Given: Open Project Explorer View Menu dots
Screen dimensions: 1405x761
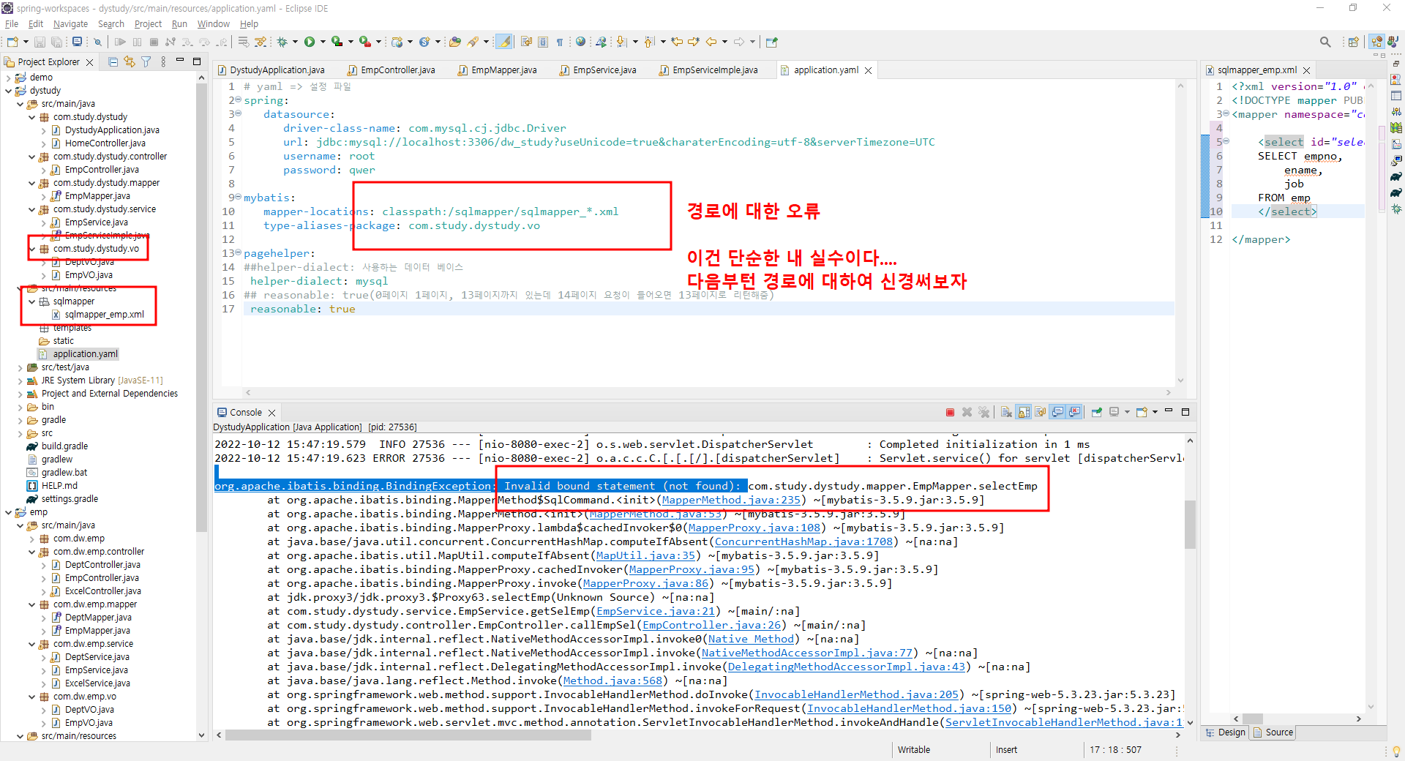Looking at the screenshot, I should 163,61.
